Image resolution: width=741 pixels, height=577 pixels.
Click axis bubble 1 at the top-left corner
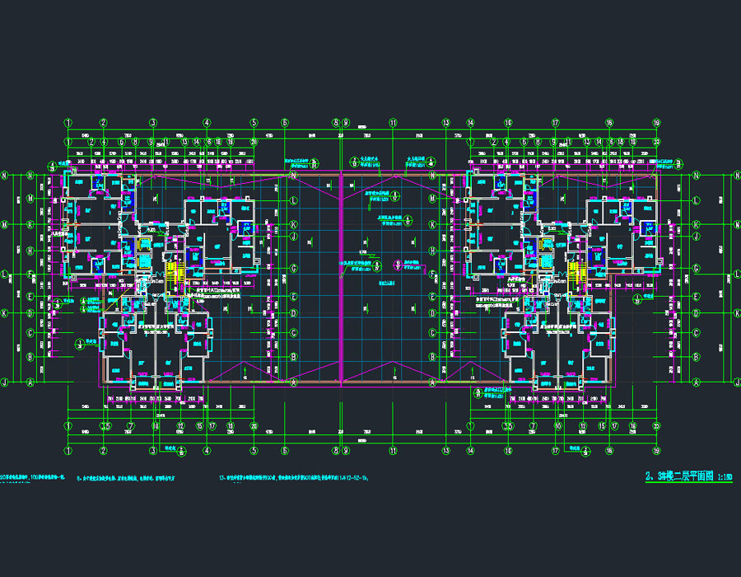(x=68, y=123)
